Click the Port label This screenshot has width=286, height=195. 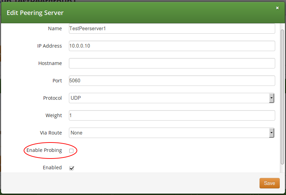pos(57,81)
